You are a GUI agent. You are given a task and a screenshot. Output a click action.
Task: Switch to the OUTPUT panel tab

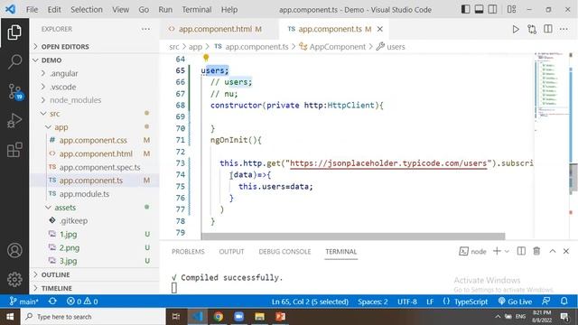231,252
